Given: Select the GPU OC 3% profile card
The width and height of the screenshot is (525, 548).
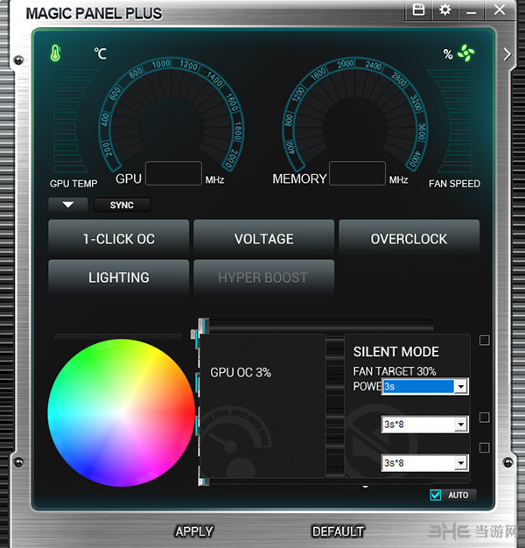Looking at the screenshot, I should point(262,406).
